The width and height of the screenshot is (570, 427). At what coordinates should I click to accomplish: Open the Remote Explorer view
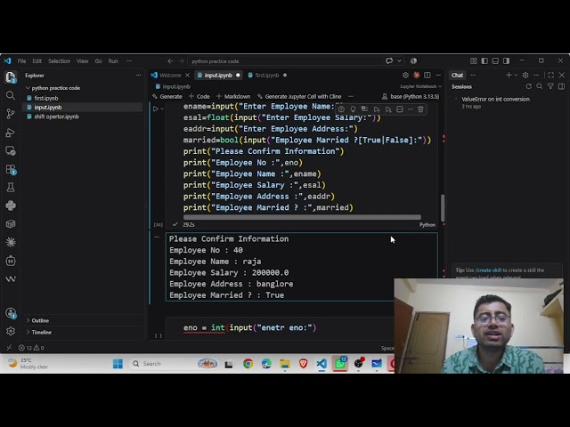tap(11, 150)
